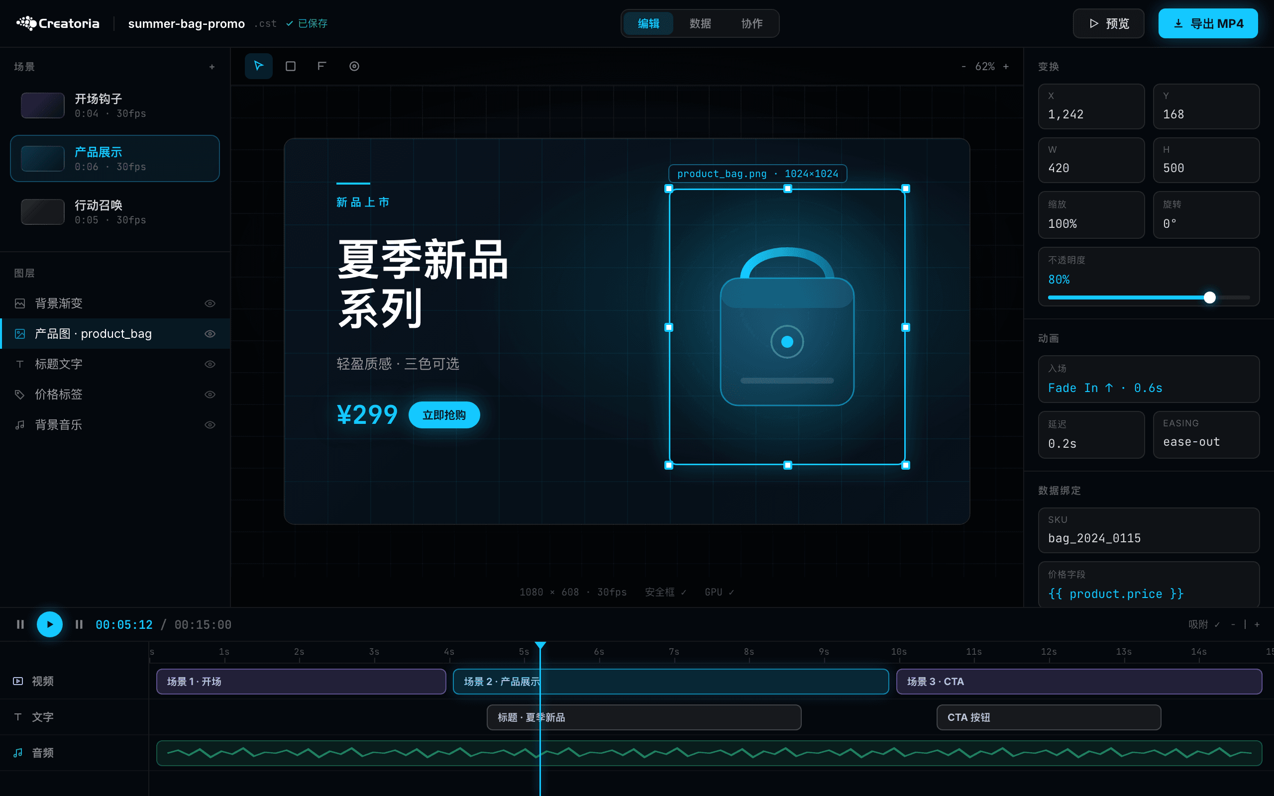Play the timeline with the round button
The image size is (1274, 796).
coord(49,624)
